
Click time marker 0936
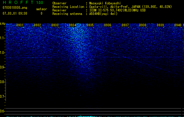click(x=108, y=25)
